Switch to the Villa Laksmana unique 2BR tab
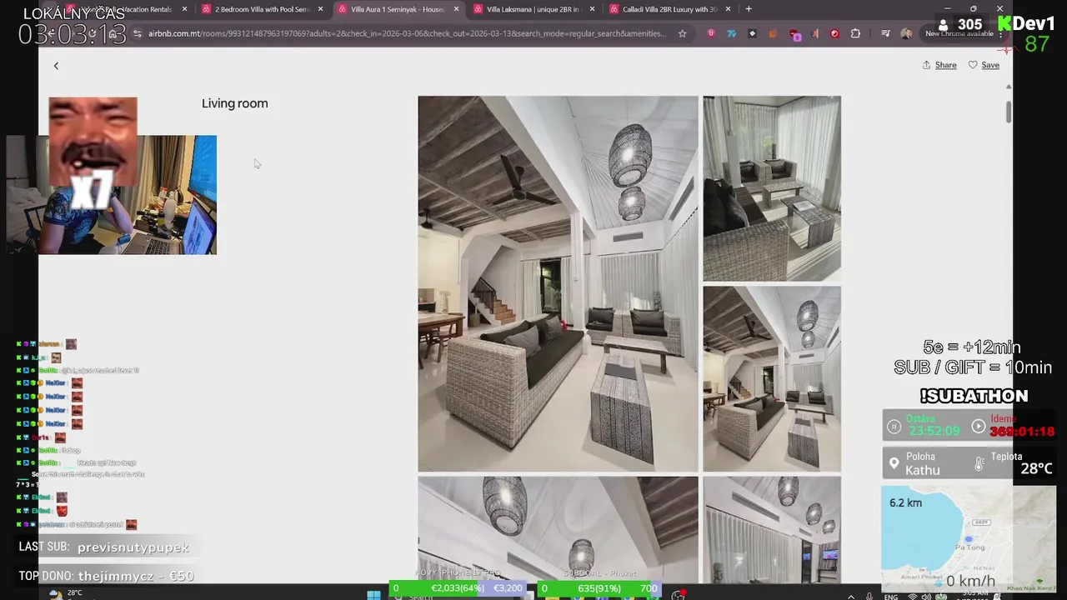Screen dimensions: 1067x600 533,9
